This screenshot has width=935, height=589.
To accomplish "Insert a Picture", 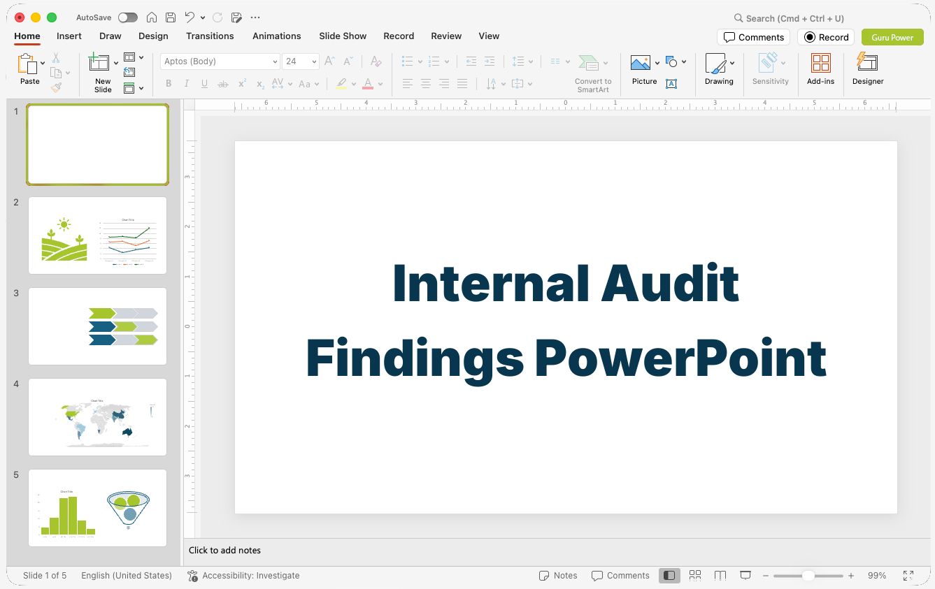I will coord(644,70).
